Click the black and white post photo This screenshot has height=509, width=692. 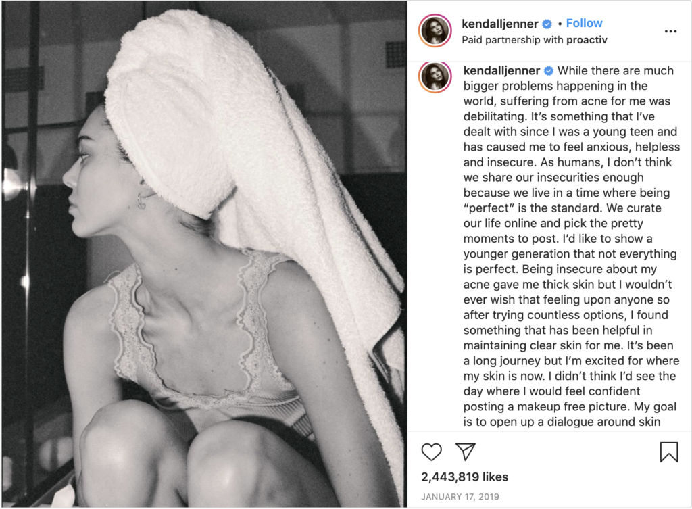tap(204, 254)
